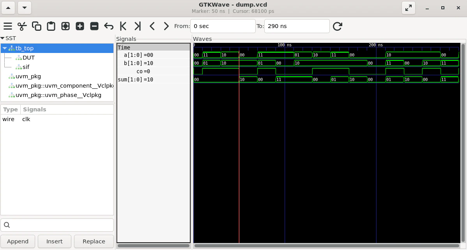The image size is (467, 250).
Task: Click the Signals column header in SST
Action: pos(67,109)
